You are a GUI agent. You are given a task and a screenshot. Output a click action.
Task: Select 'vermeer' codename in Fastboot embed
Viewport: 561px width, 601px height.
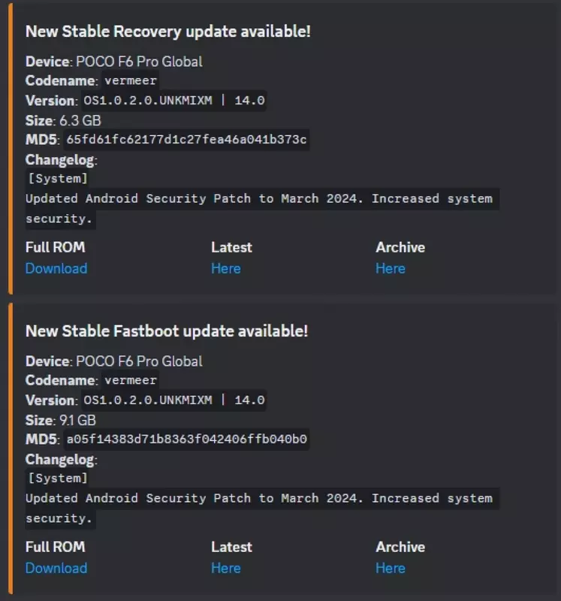click(131, 381)
